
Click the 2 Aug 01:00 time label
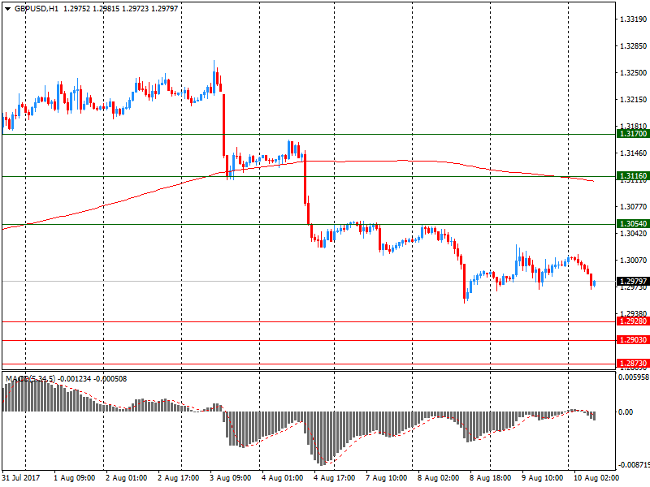tap(127, 478)
